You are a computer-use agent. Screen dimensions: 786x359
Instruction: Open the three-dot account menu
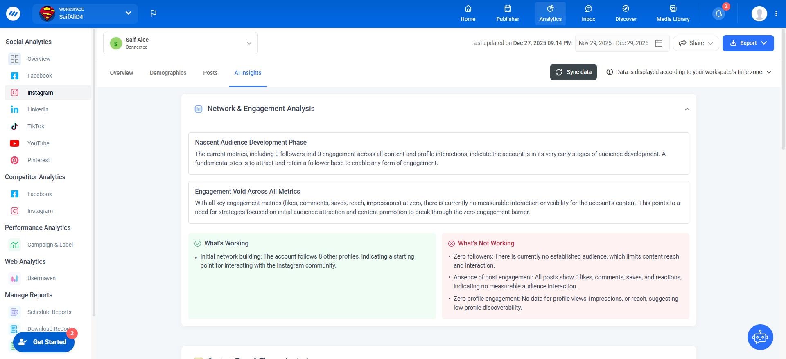pos(776,13)
